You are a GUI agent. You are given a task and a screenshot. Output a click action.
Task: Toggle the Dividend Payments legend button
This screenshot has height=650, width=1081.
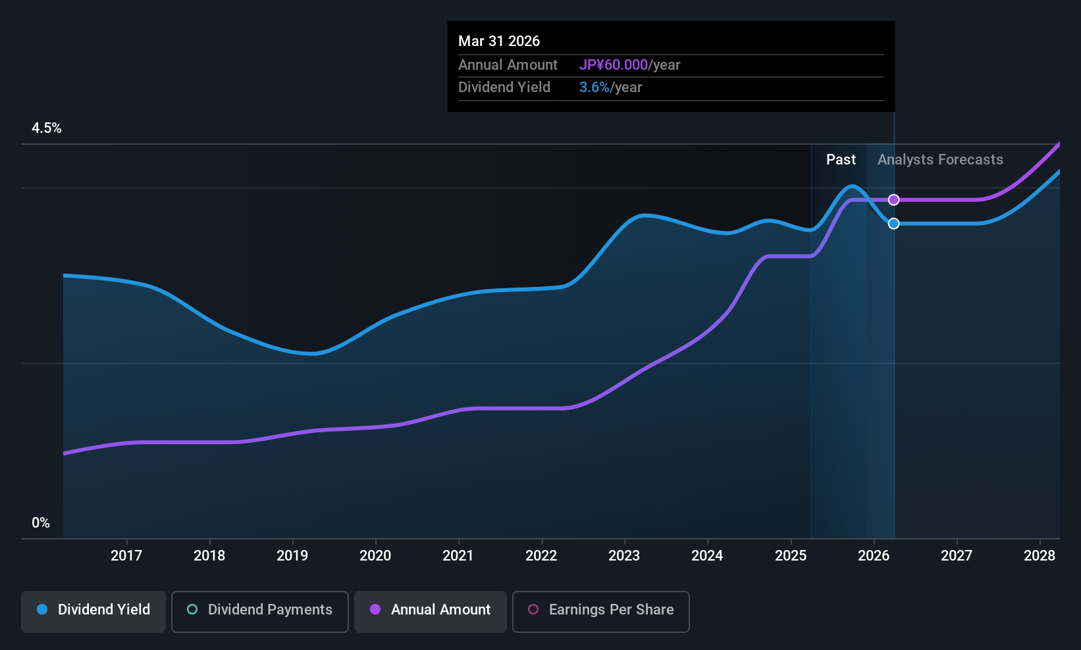[260, 611]
